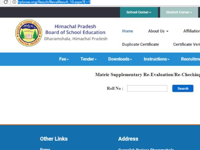Click the Other Links footer heading
The image size is (200, 150).
pyautogui.click(x=54, y=139)
